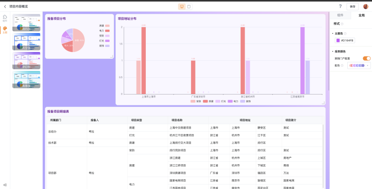Viewport: 372px width, 189px height.
Task: Toggle 安防 legend under bar chart
Action: tap(196, 101)
